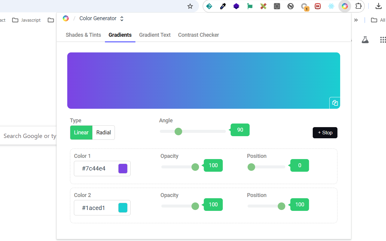Bookmark this page with the star icon
The image size is (386, 241).
click(190, 6)
